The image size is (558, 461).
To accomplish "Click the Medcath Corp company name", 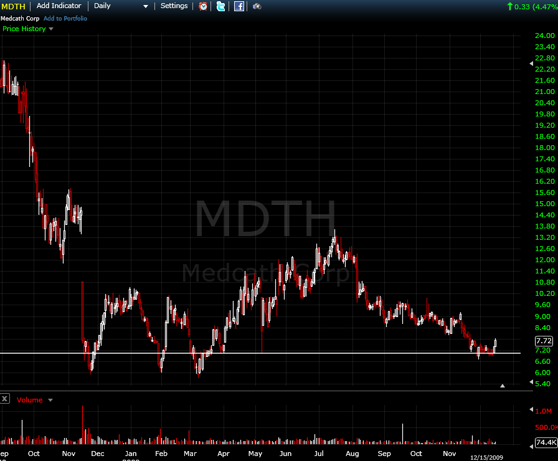I will pyautogui.click(x=20, y=19).
